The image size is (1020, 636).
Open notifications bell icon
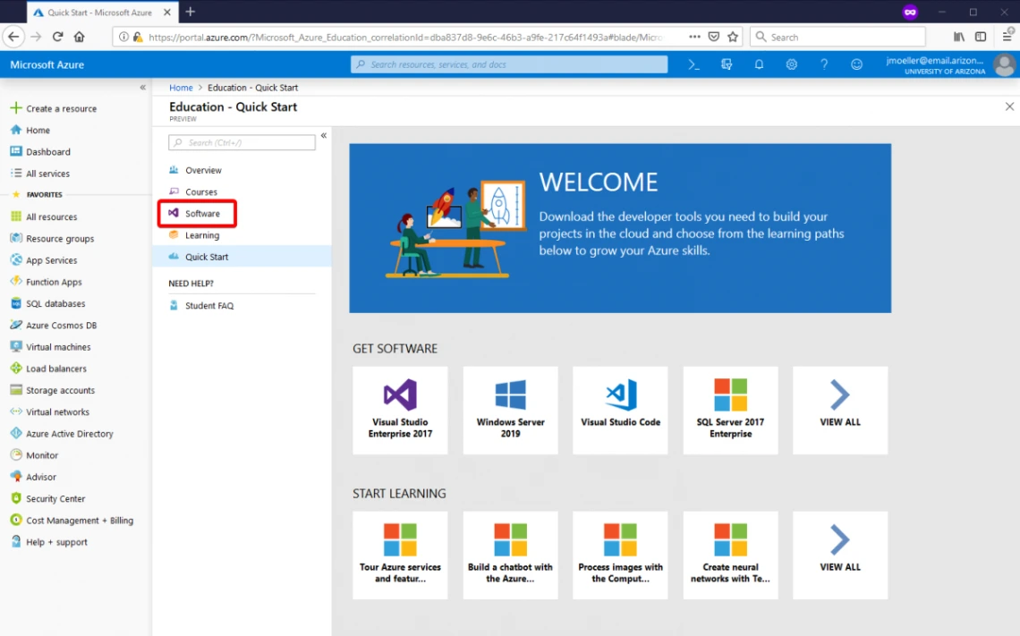[759, 64]
